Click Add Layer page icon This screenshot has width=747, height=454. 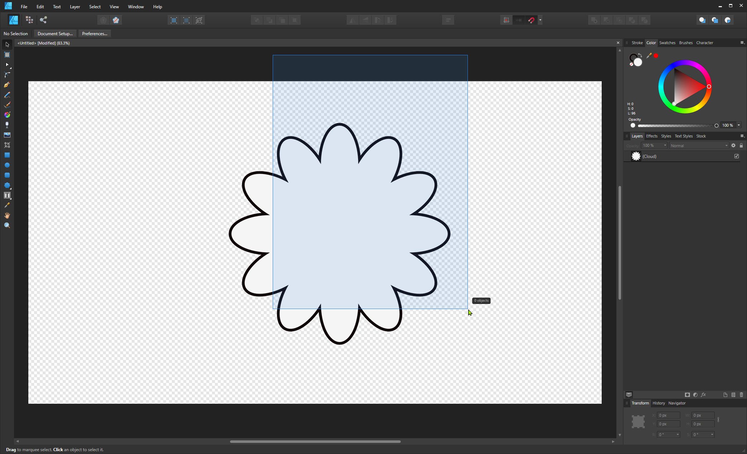coord(725,395)
